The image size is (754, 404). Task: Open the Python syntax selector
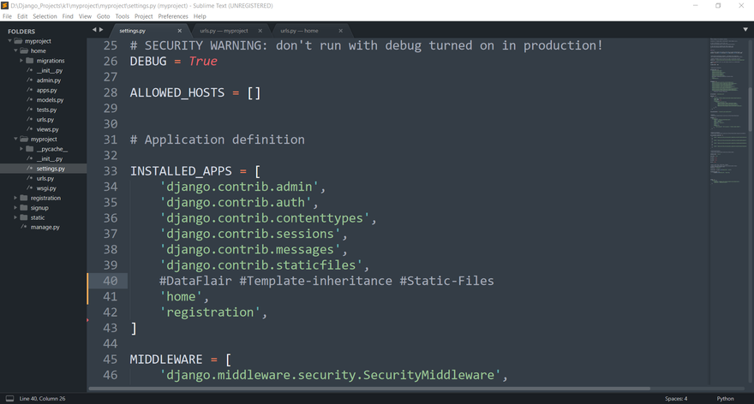[725, 398]
